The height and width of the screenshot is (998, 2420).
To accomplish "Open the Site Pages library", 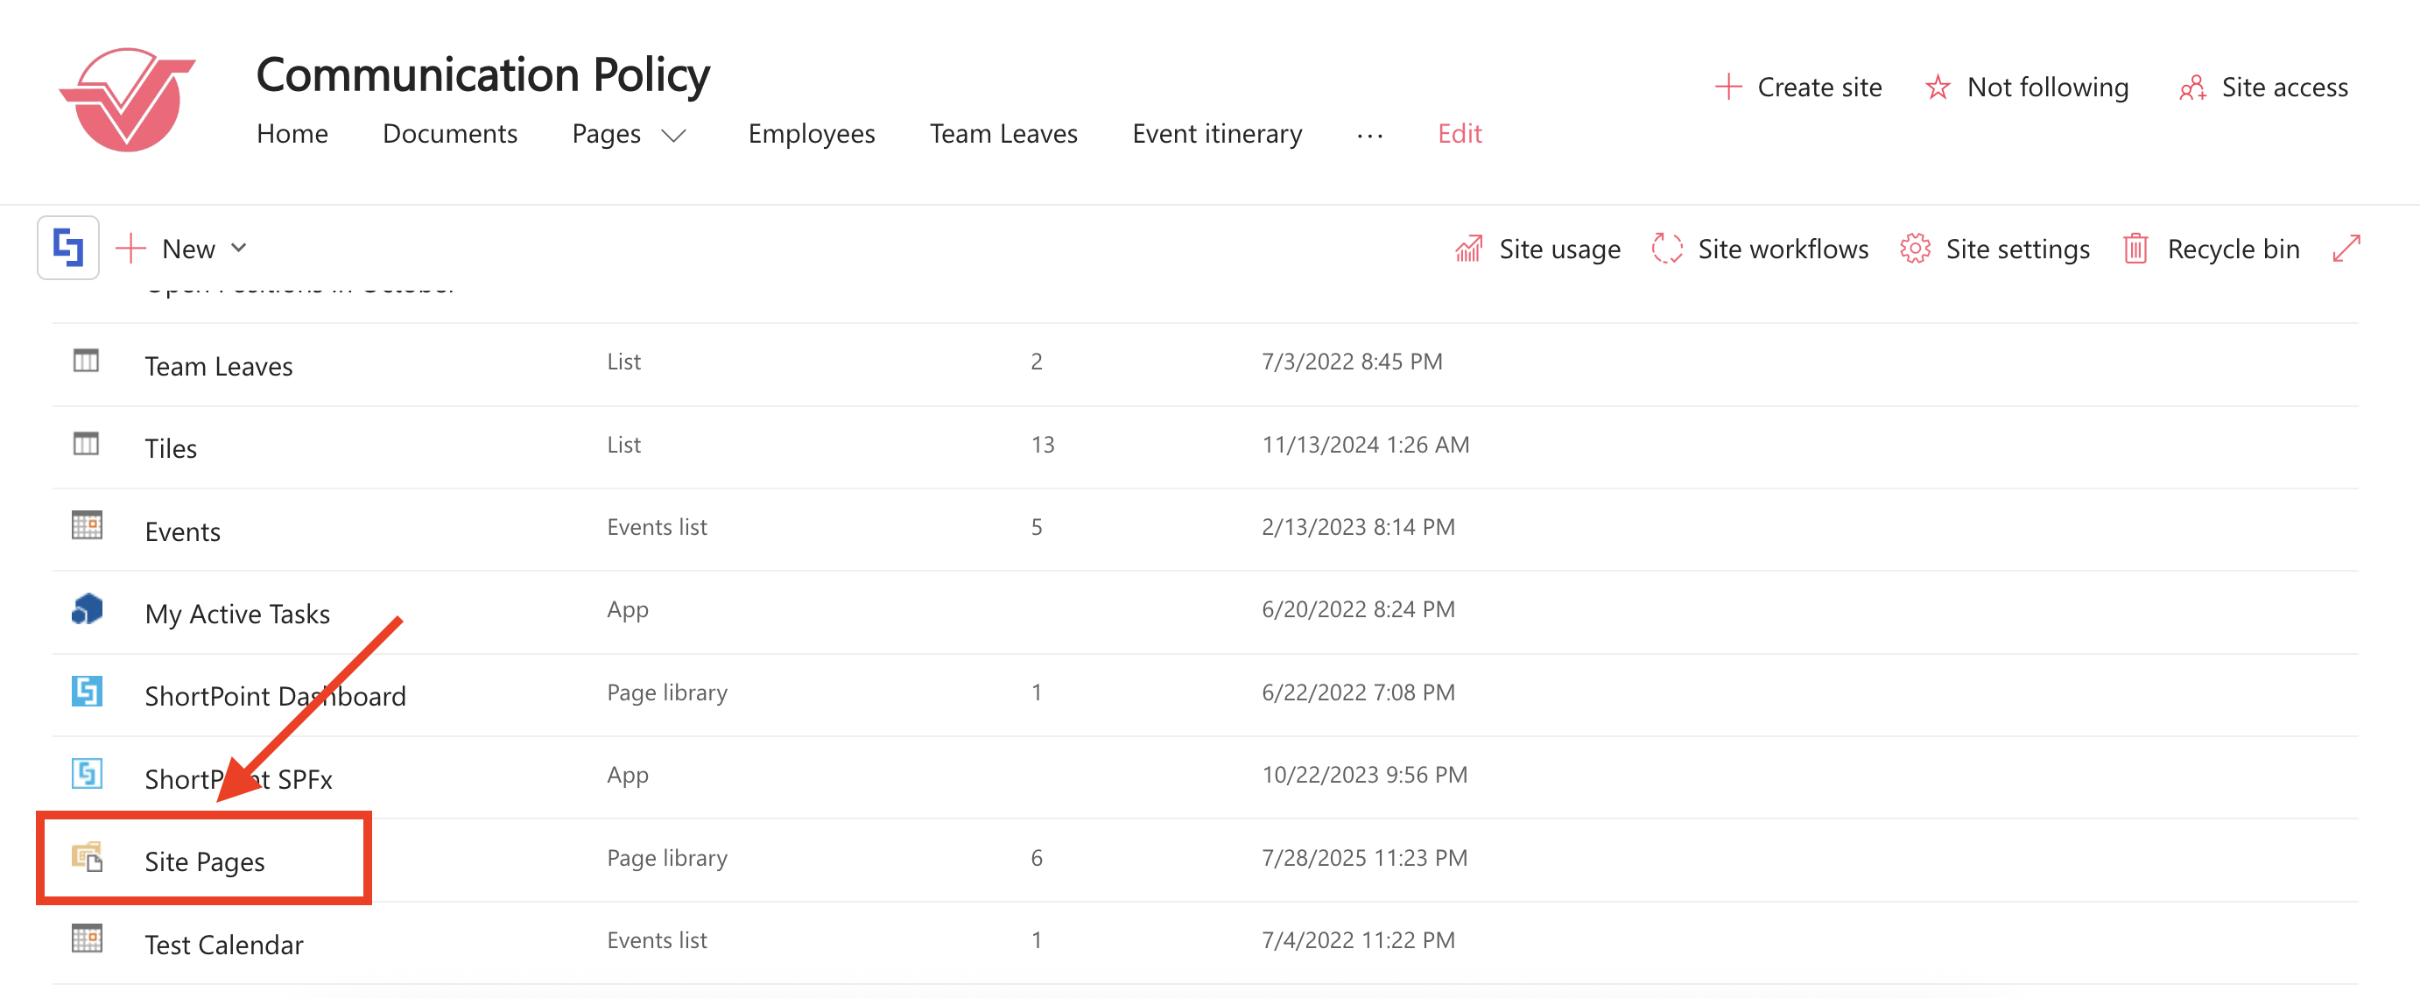I will (x=205, y=861).
